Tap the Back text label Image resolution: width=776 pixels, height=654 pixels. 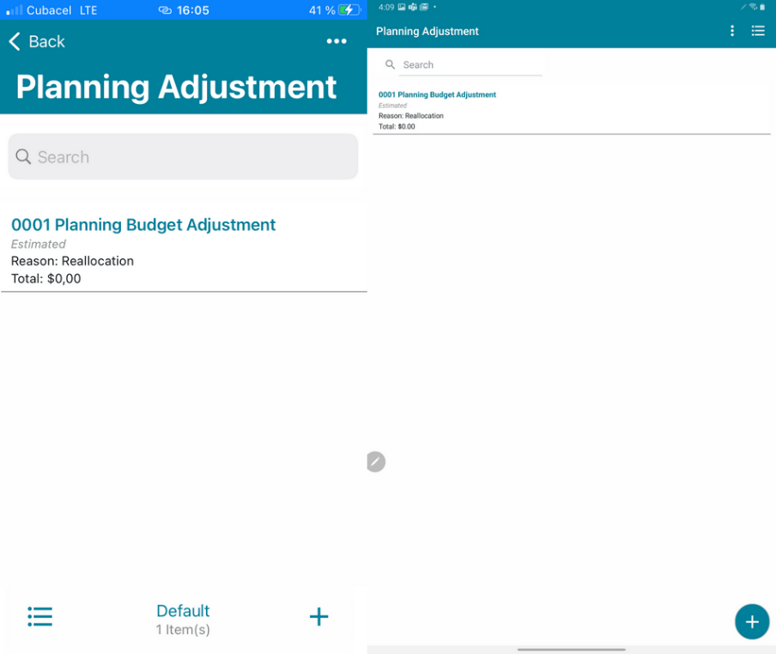tap(46, 42)
